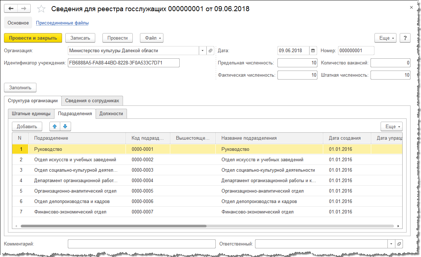Click the scroll right arrow of table
Viewport: 421px width, 257px height.
click(398, 226)
